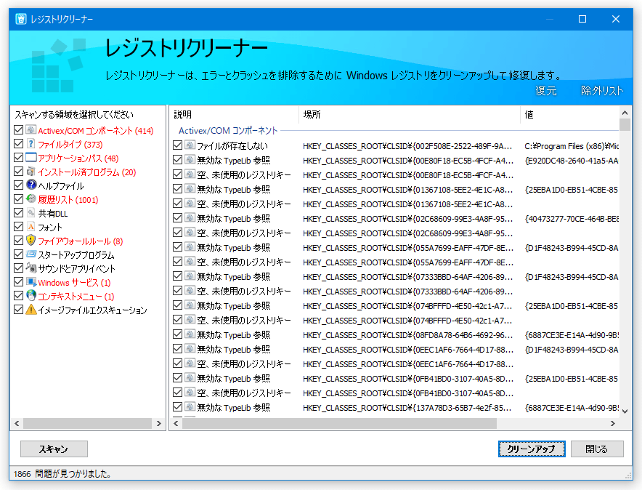Click the category panel scroll left arrow
642x490 pixels.
click(x=17, y=424)
